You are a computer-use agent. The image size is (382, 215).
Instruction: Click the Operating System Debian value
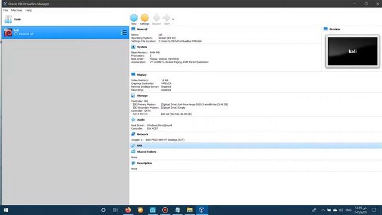tap(167, 38)
